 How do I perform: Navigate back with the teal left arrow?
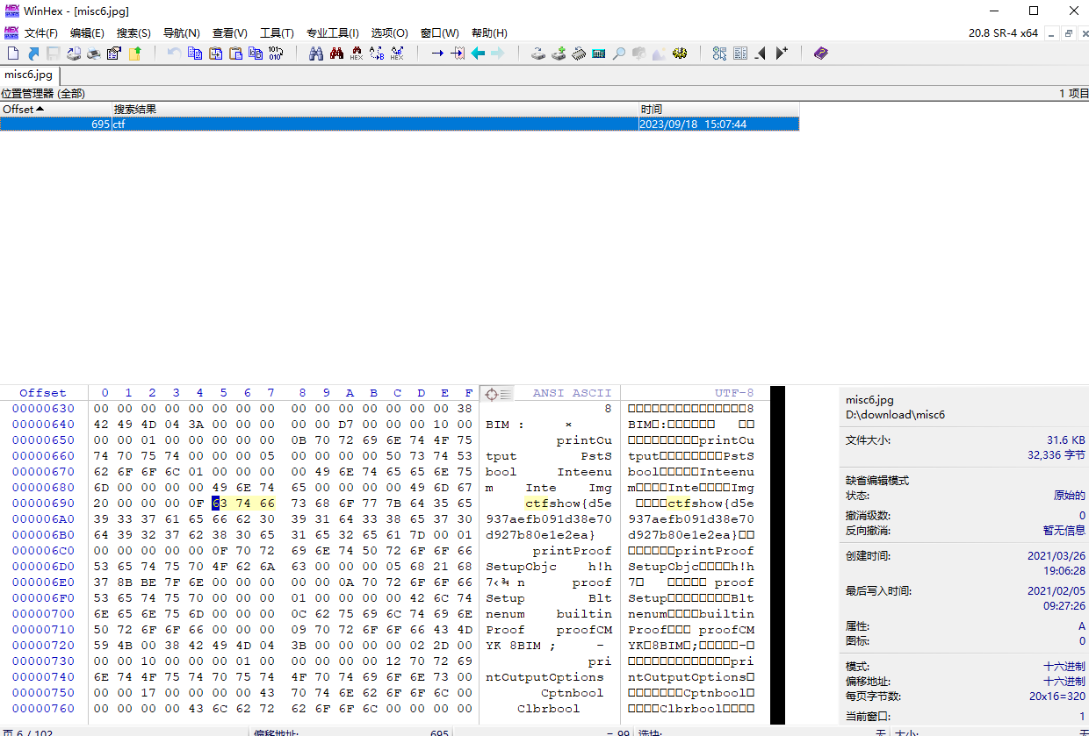pos(478,54)
